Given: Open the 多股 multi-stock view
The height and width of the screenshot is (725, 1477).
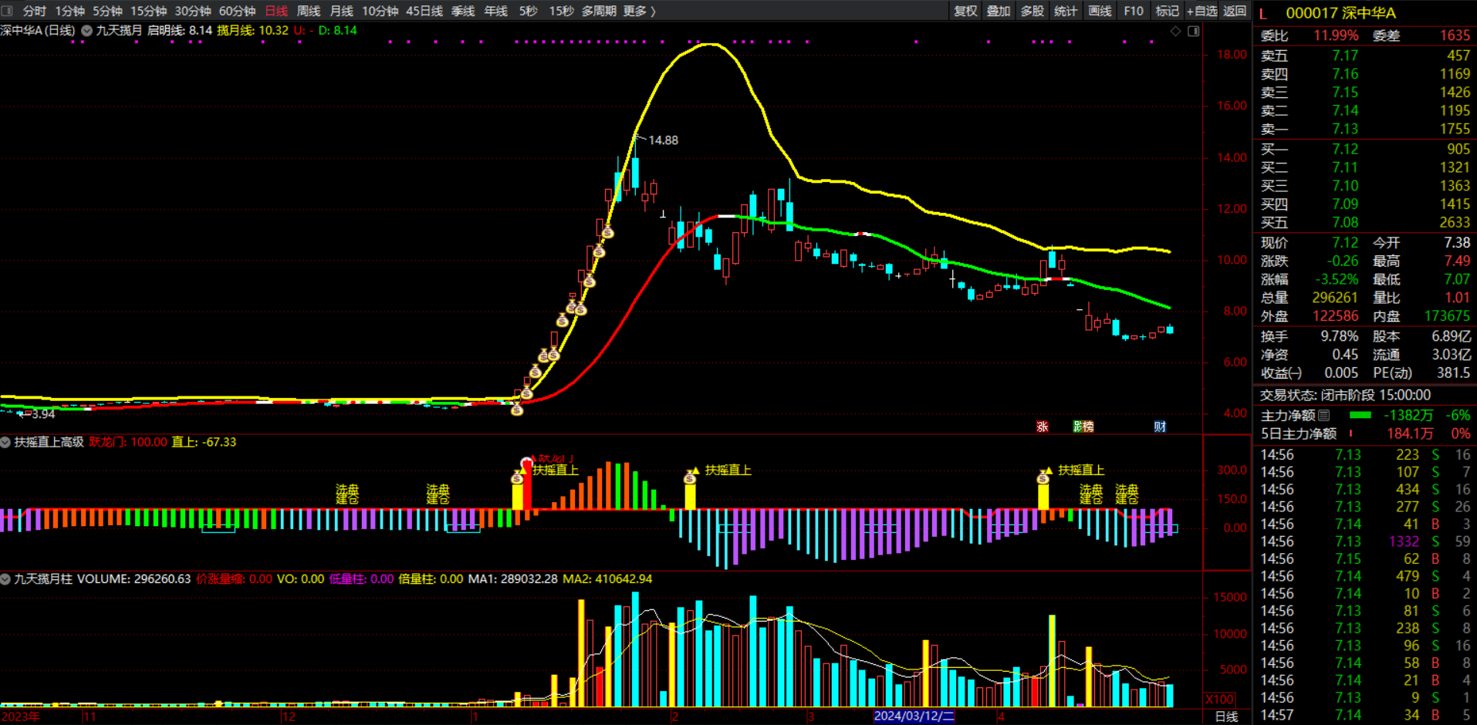Looking at the screenshot, I should tap(1032, 11).
